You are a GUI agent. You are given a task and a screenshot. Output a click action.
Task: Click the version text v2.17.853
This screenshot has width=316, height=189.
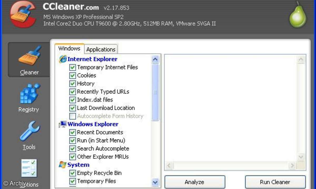(x=116, y=8)
